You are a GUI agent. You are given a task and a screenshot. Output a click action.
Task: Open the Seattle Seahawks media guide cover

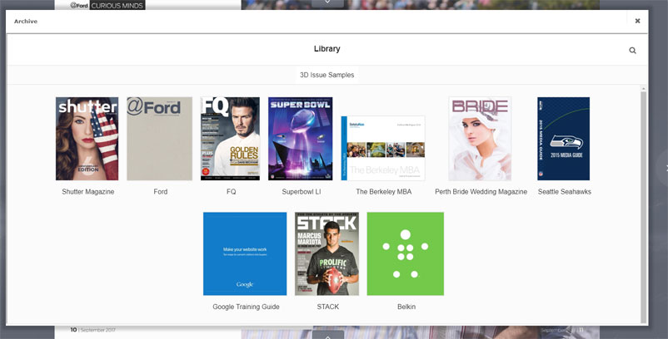click(x=563, y=139)
